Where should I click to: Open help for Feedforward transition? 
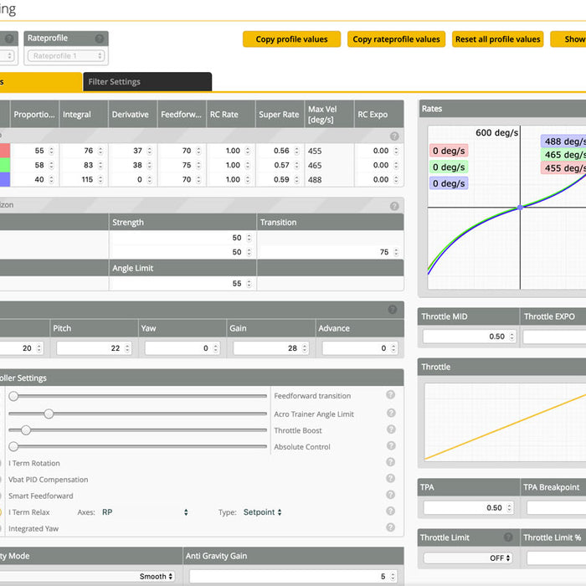point(390,396)
